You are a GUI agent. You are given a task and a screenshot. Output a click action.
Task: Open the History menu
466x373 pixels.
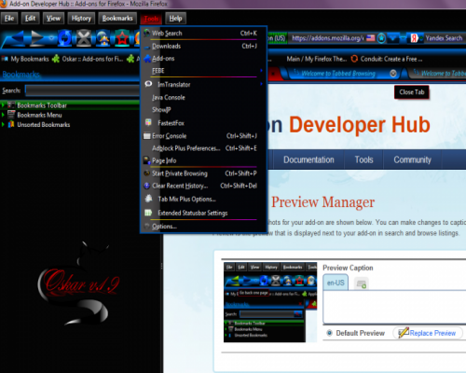pyautogui.click(x=81, y=19)
